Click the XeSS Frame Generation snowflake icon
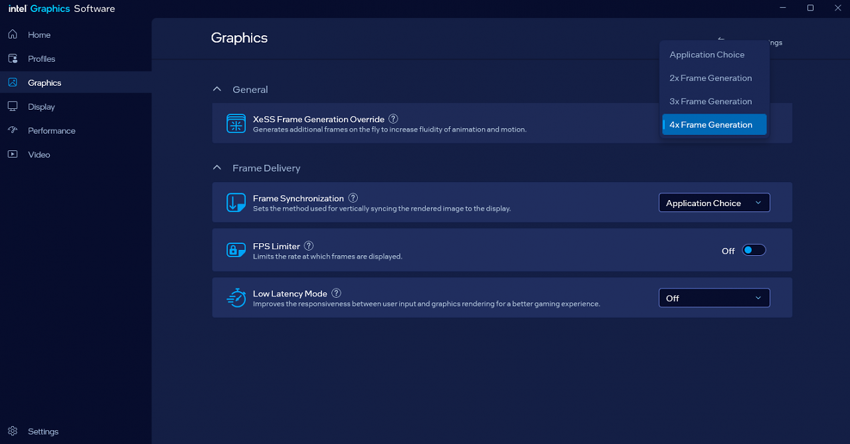The width and height of the screenshot is (850, 444). [x=236, y=124]
